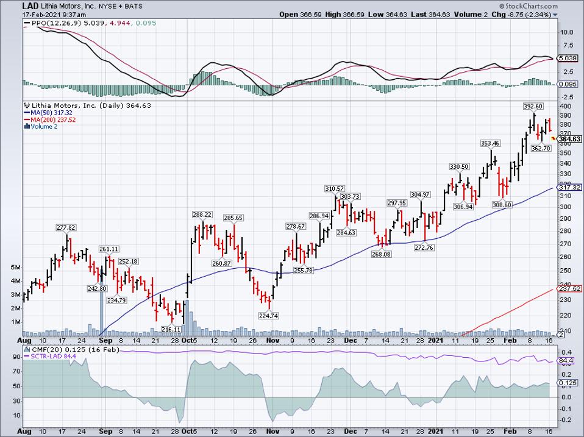Click the 330.50 high price label
The image size is (584, 437).
(459, 167)
